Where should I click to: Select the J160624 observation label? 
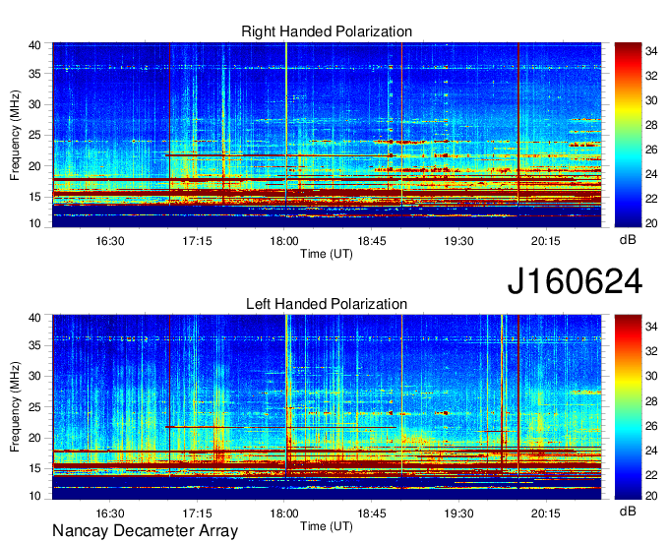575,281
